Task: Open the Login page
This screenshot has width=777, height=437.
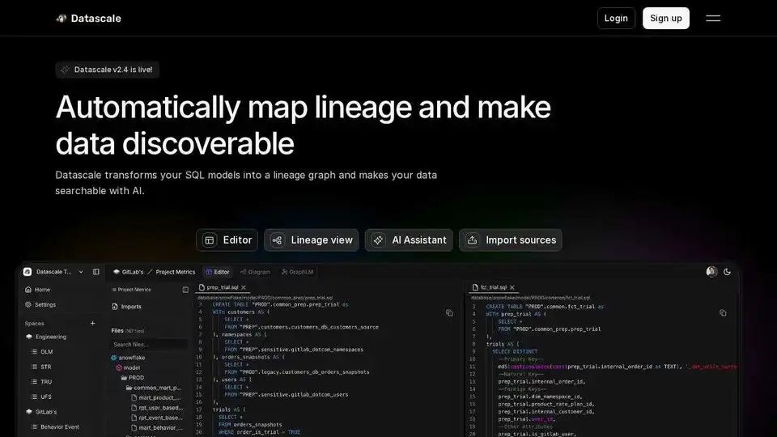Action: click(x=616, y=19)
